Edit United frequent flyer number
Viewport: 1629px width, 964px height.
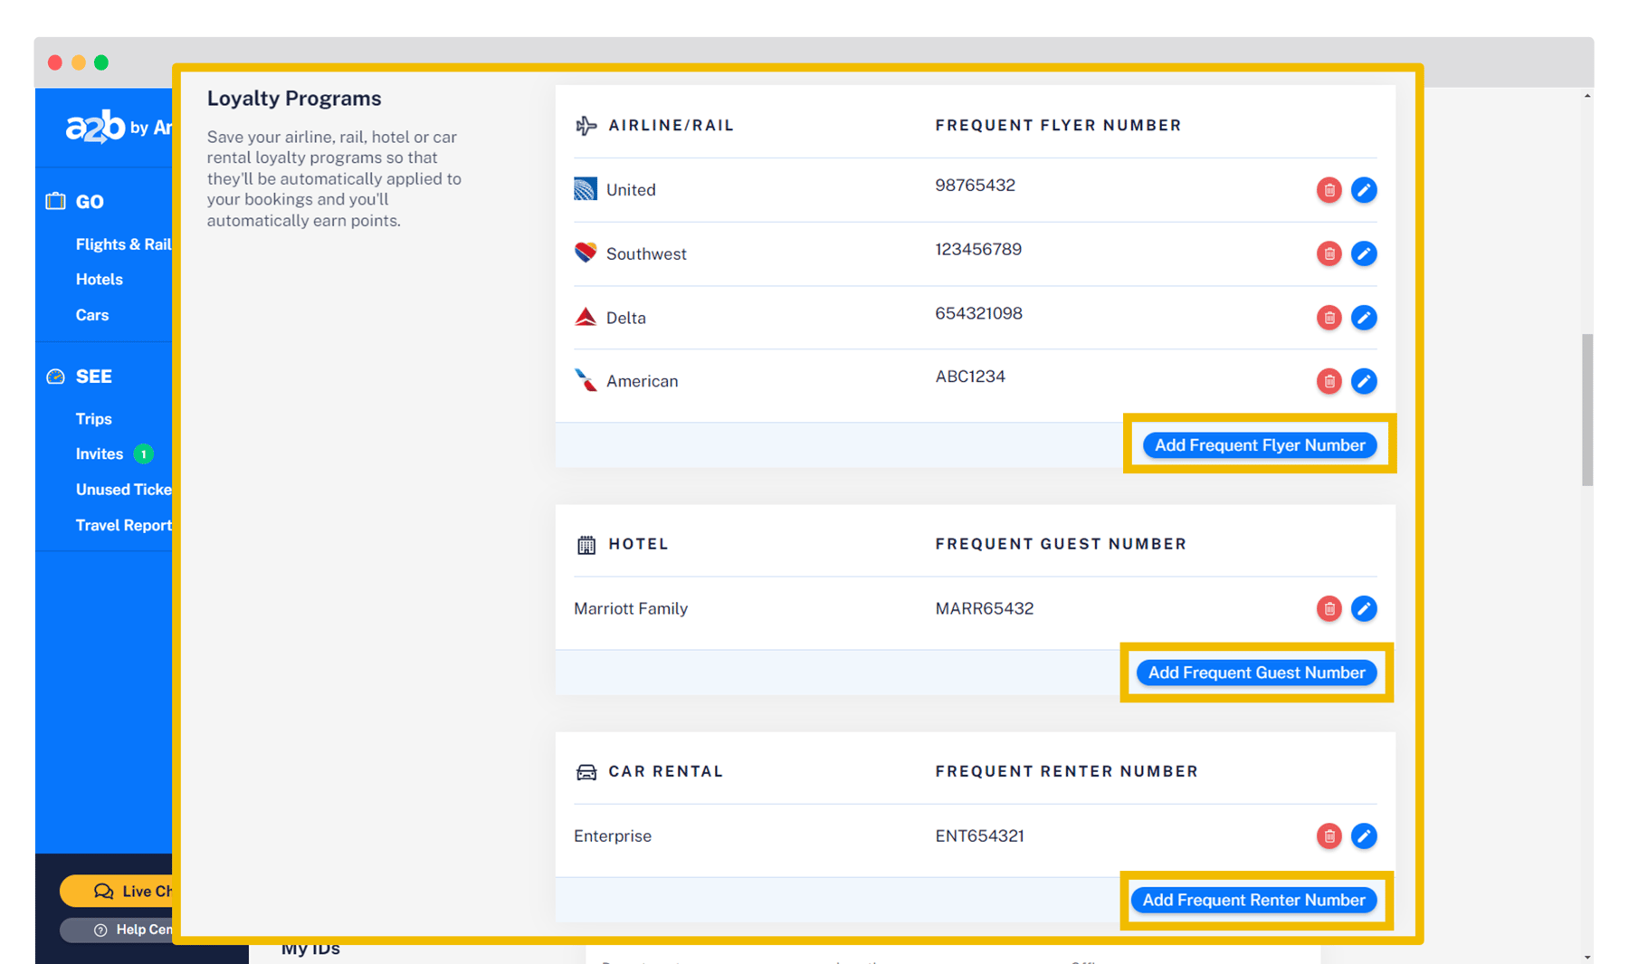pos(1365,190)
